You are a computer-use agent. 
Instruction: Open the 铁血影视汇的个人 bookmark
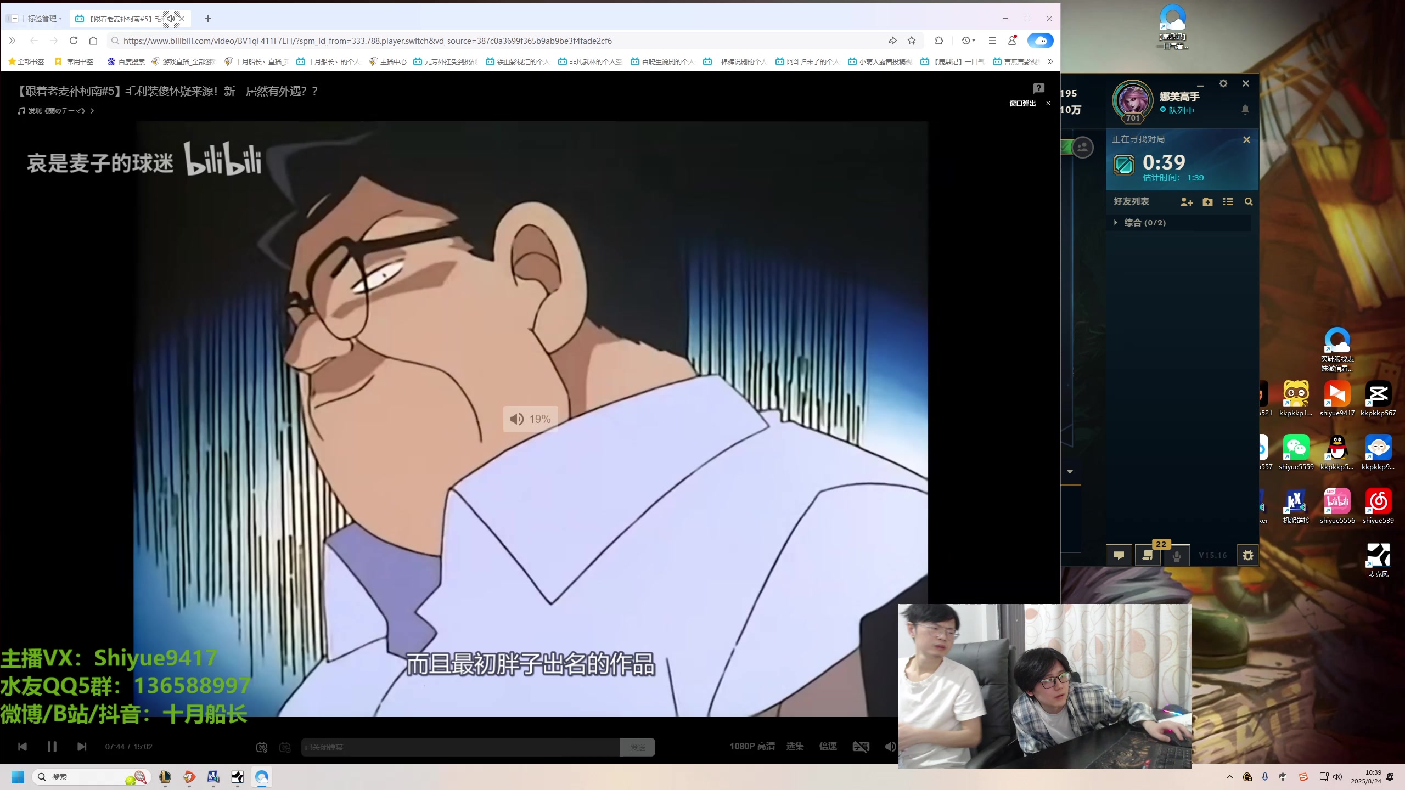point(518,61)
